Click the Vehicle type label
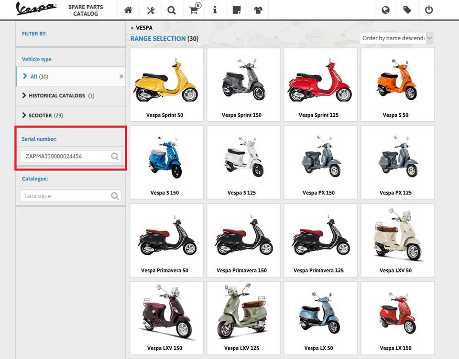The height and width of the screenshot is (359, 459). [x=37, y=59]
